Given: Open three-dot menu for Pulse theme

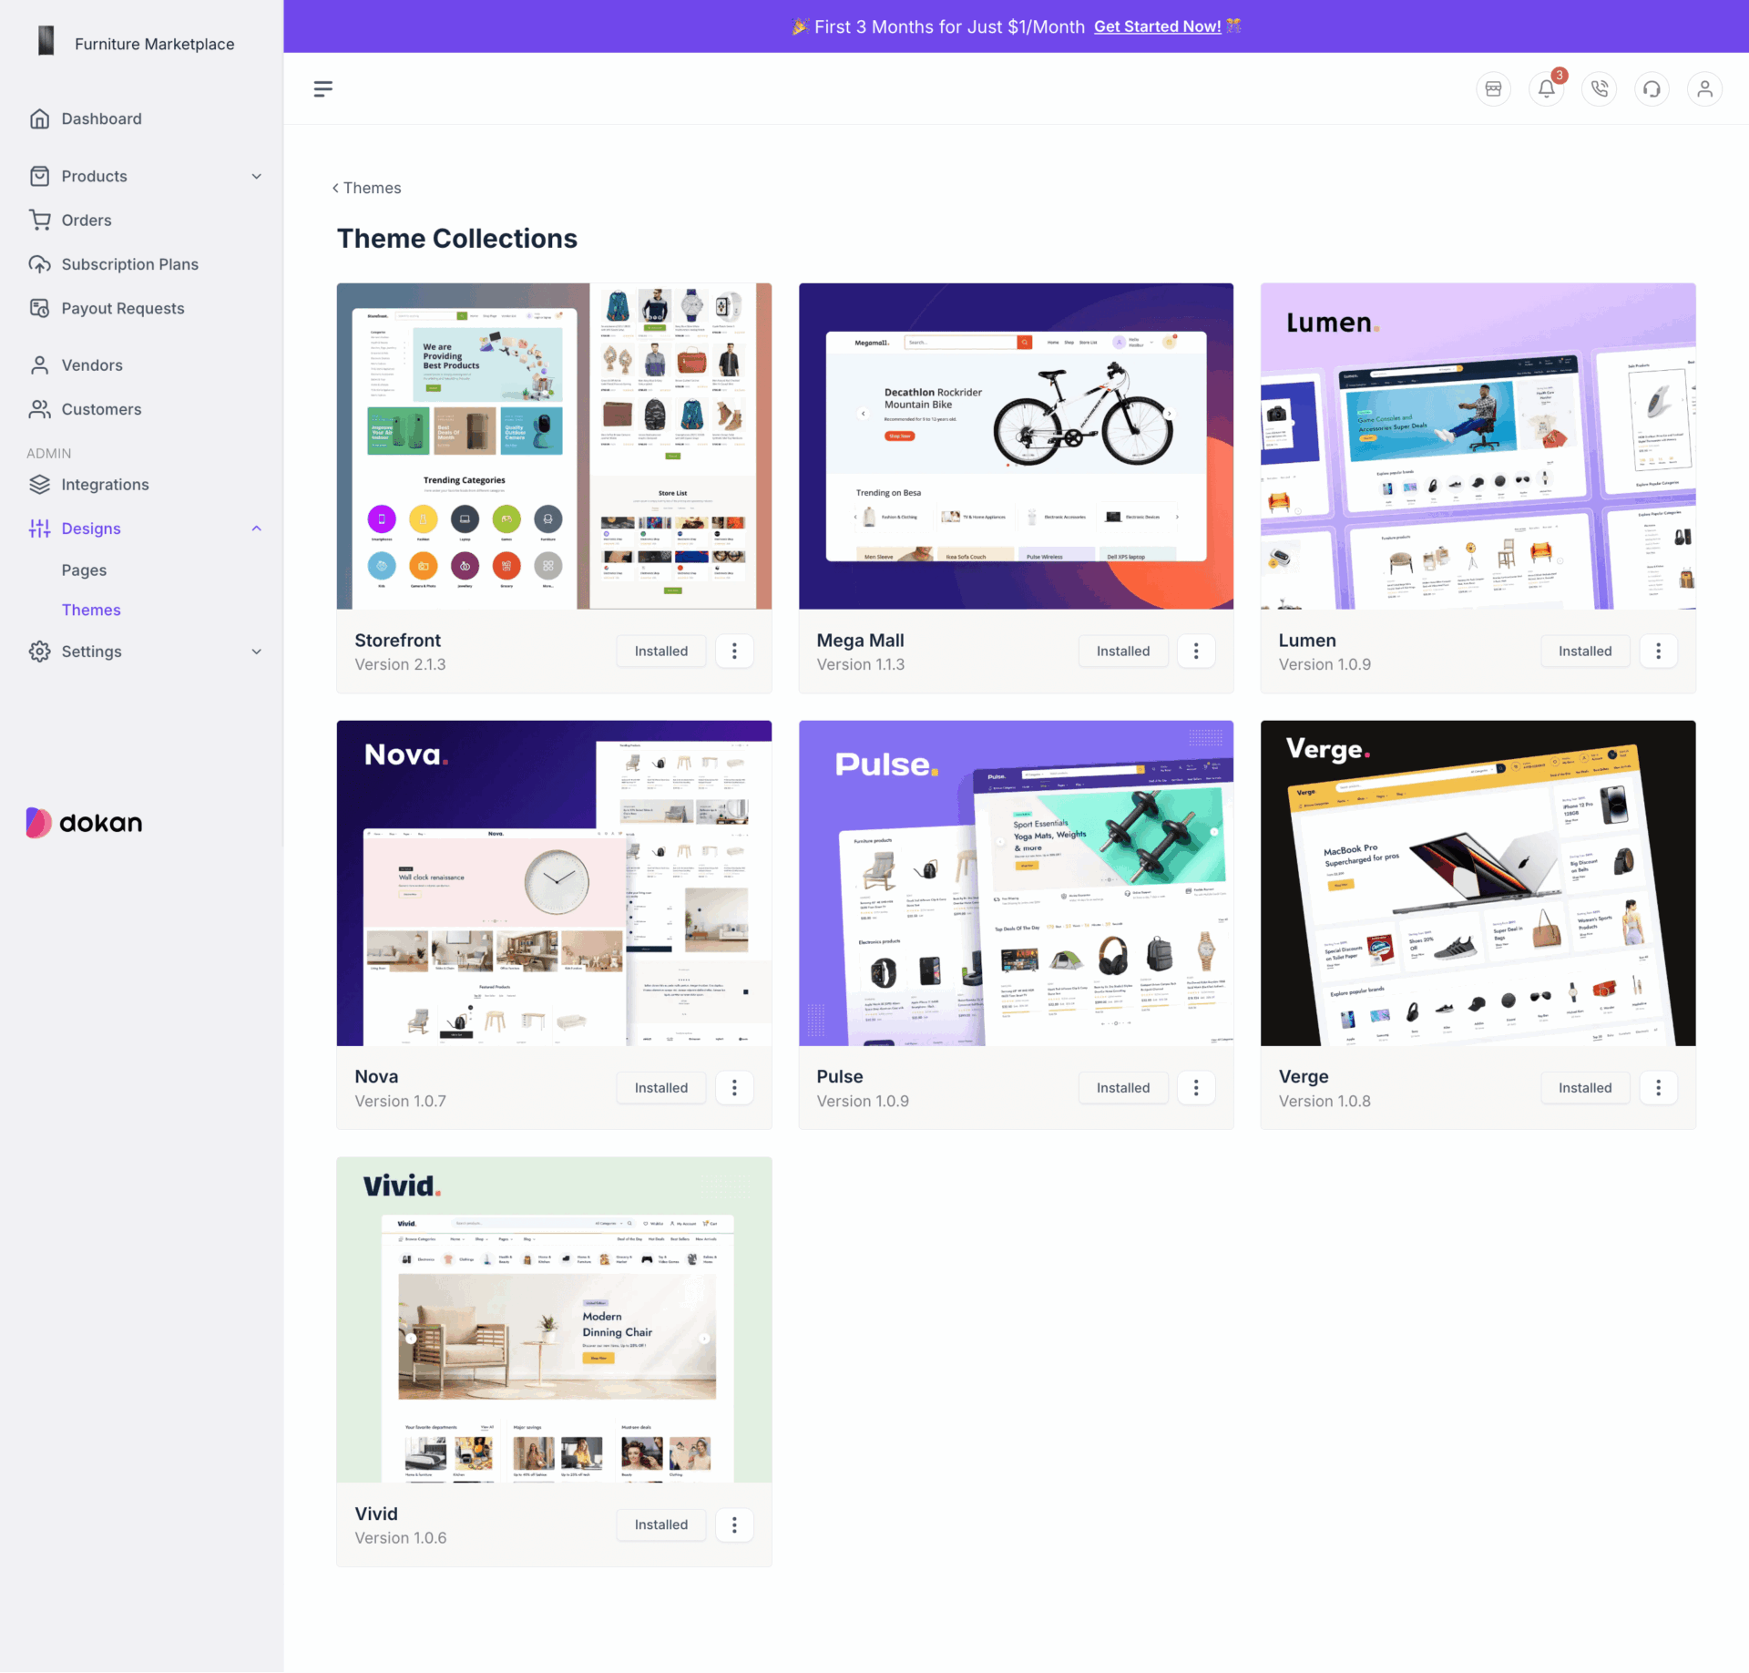Looking at the screenshot, I should [x=1196, y=1089].
